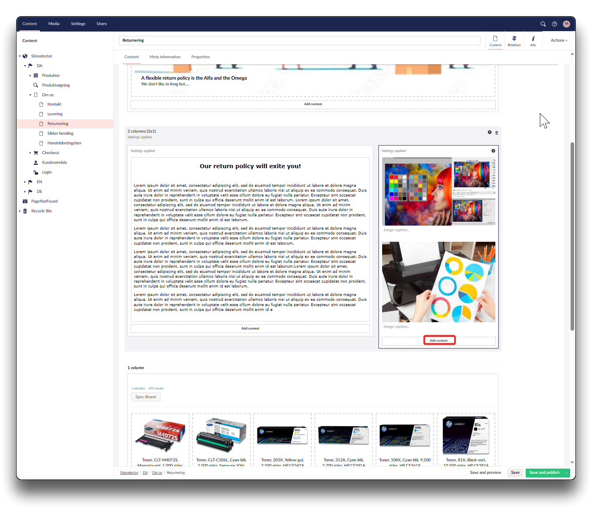
Task: Click the Save button
Action: pos(515,473)
